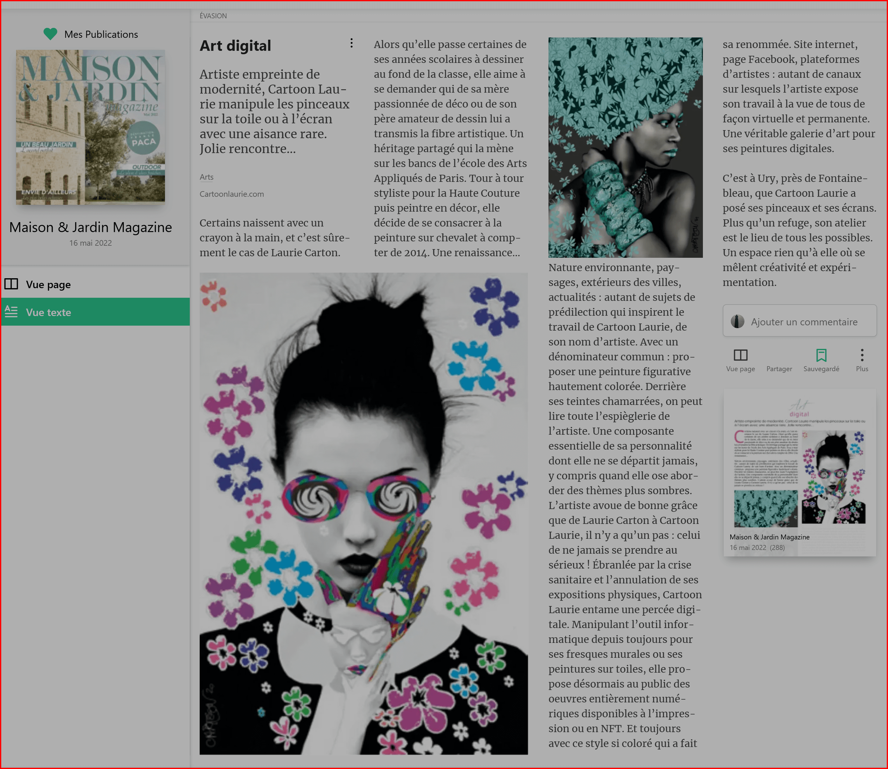888x769 pixels.
Task: Open the Cartoonlaurie.com link
Action: (x=231, y=194)
